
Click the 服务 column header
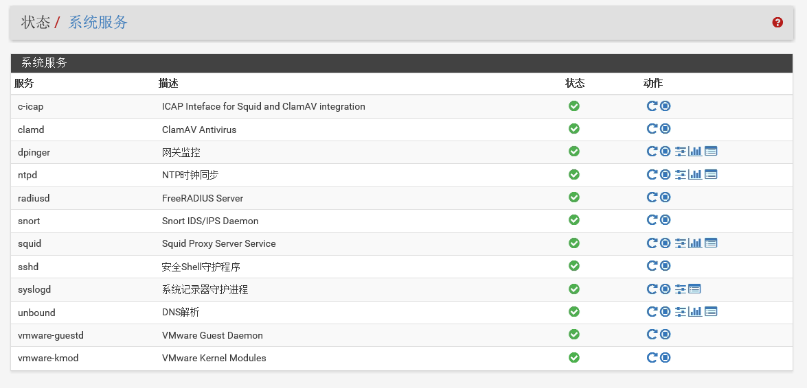24,84
